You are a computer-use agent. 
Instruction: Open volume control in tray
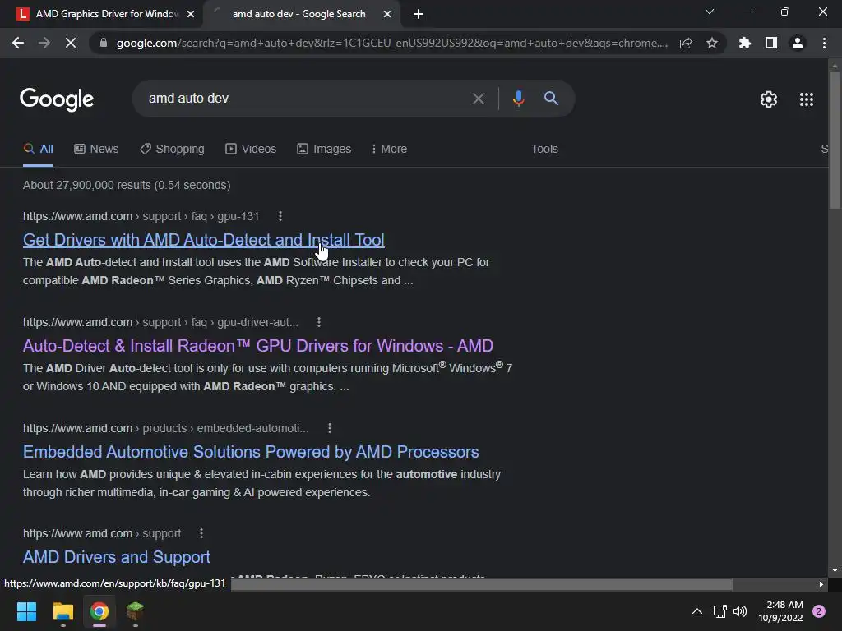(740, 611)
